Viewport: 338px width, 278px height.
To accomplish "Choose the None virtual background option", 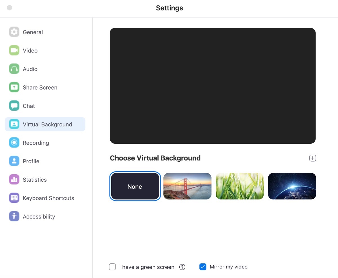I will coord(135,186).
